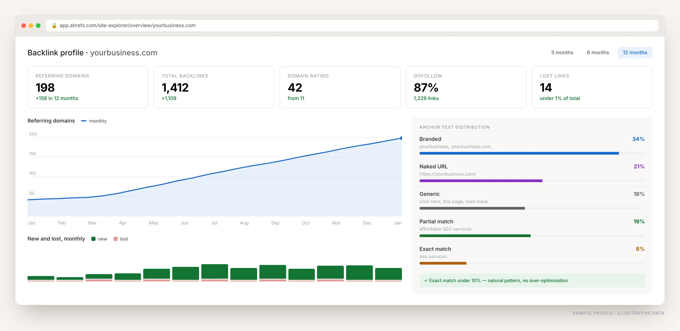Click the 'New and lost, monthly' heading

pos(56,239)
